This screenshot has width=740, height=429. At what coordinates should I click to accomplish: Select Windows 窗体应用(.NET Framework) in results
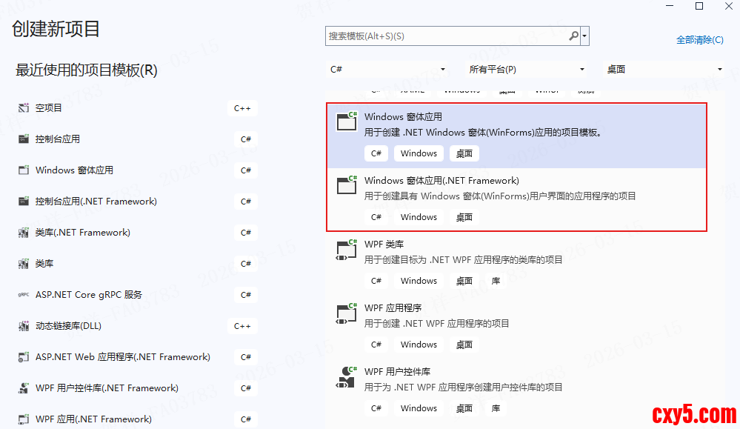517,199
